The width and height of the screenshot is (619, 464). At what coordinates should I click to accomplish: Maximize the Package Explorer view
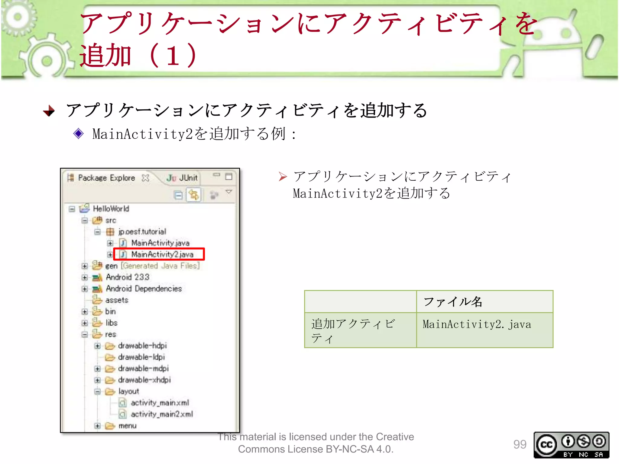229,177
